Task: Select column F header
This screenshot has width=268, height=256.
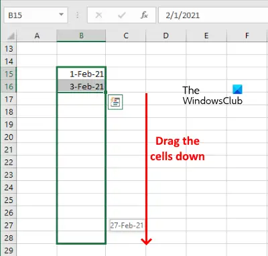Action: pos(247,36)
